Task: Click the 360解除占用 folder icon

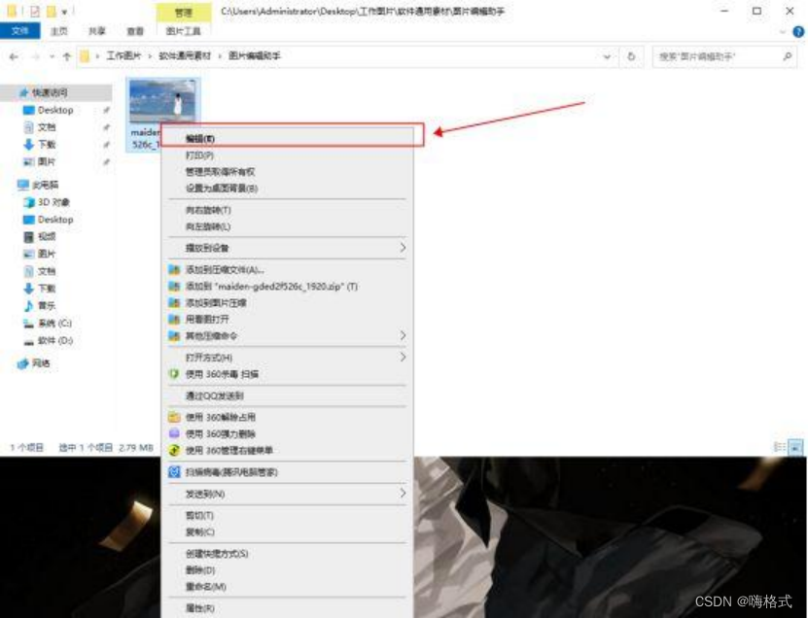Action: point(174,417)
